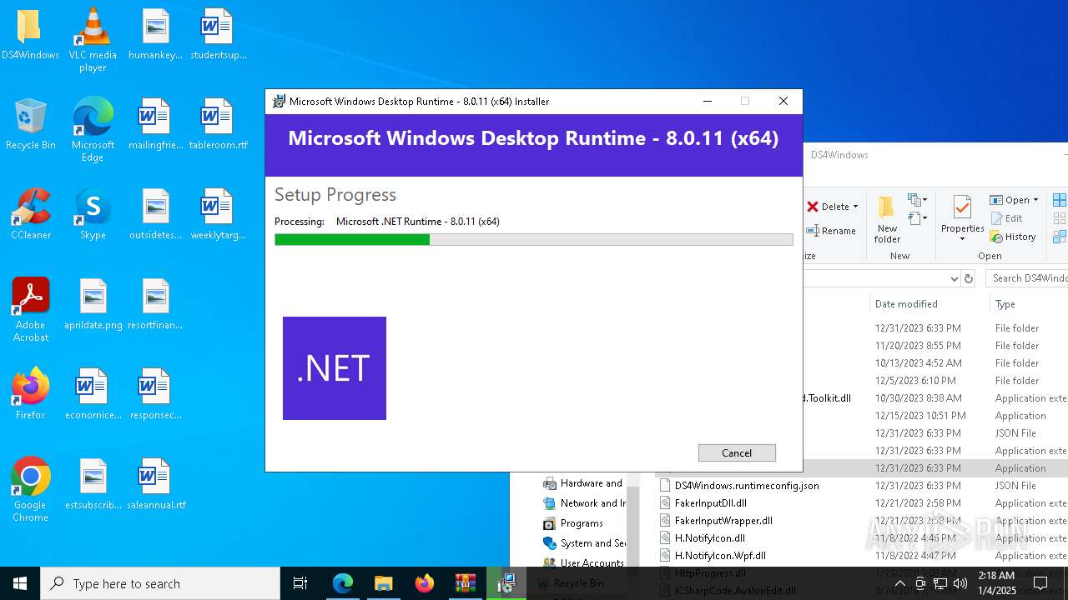Open responsec Word document
This screenshot has width=1068, height=600.
click(x=155, y=395)
